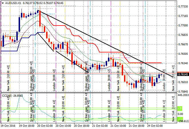
Task: Click the 0.77165 price scale value
Action: coord(183,16)
